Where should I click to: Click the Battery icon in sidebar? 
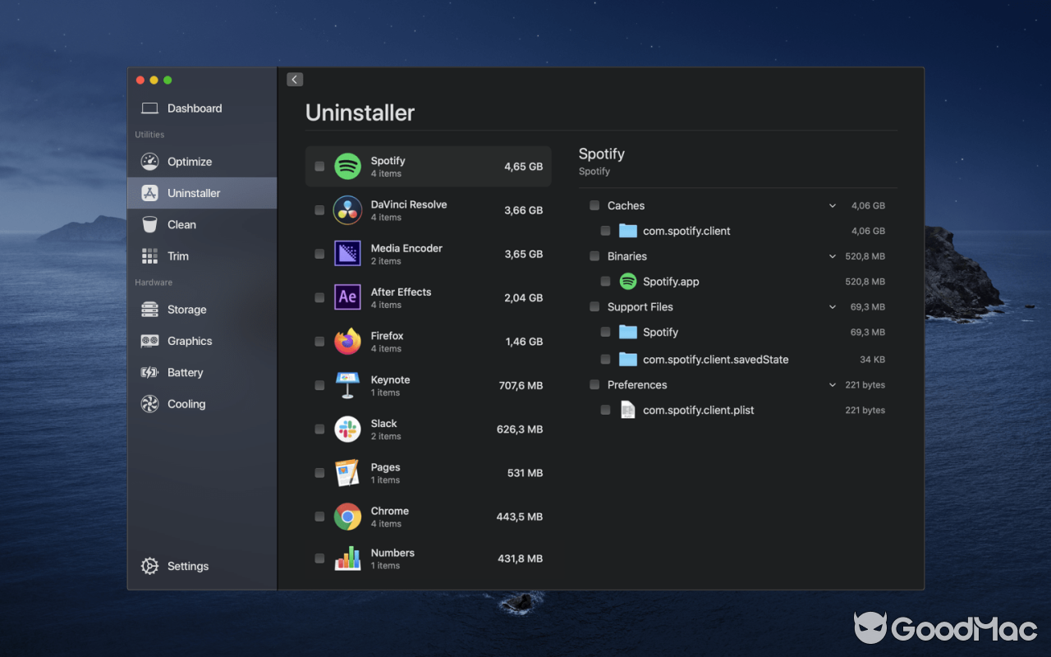point(149,373)
